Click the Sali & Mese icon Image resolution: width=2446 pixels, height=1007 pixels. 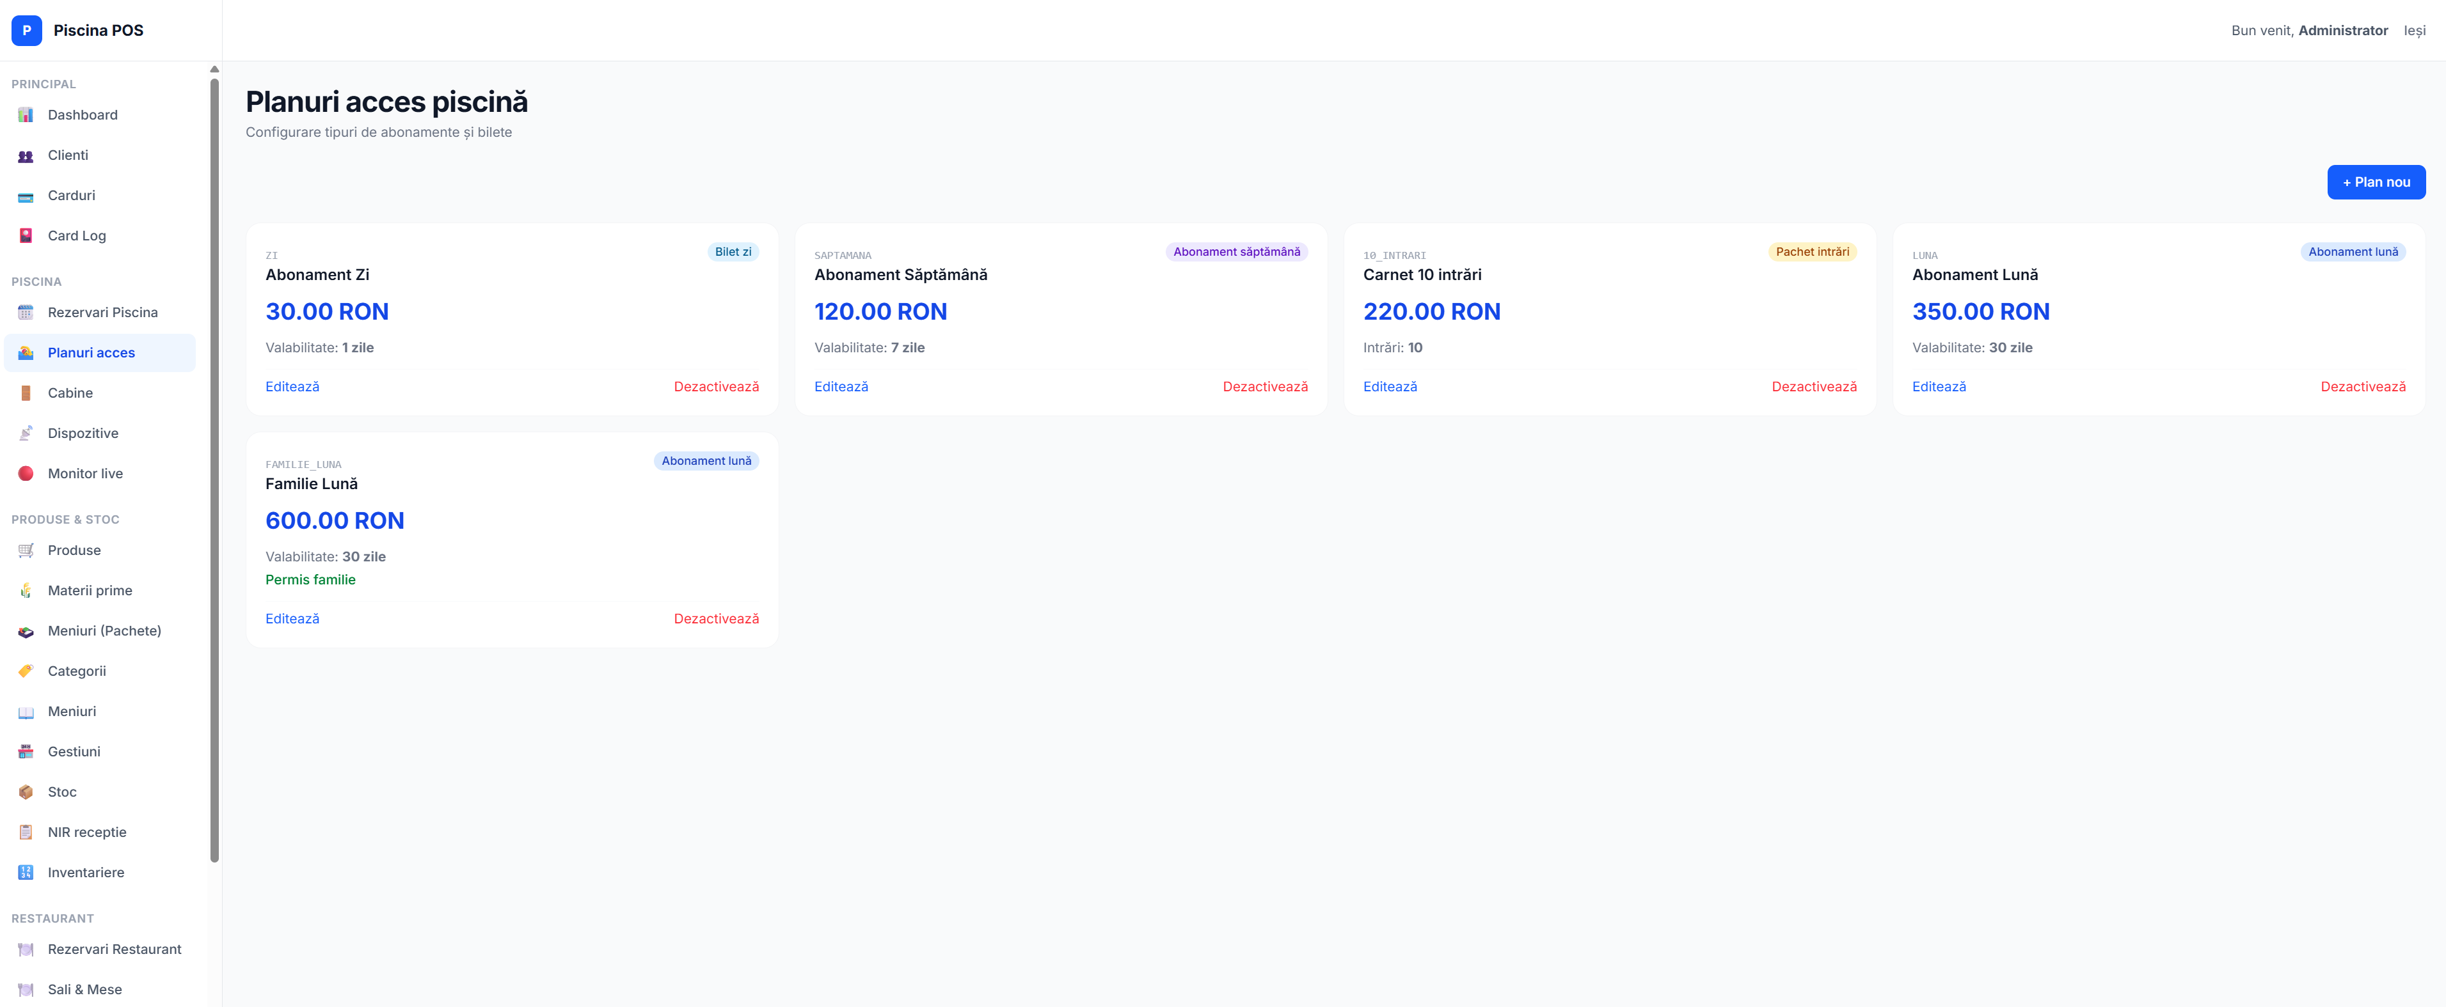tap(26, 990)
